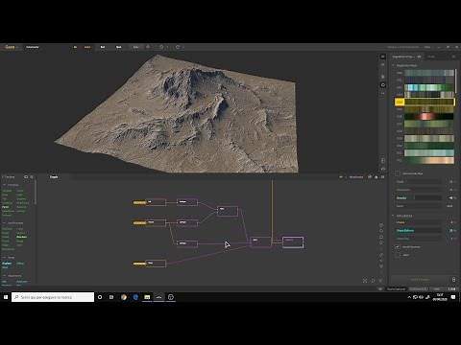Click the first icon right of Toolbox title
The height and width of the screenshot is (345, 461).
click(x=26, y=176)
